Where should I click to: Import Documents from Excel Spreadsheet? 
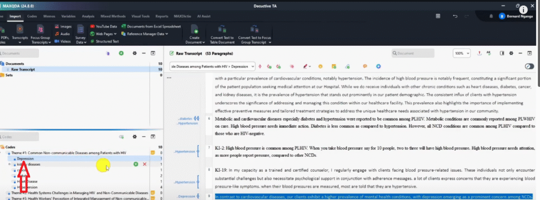tap(151, 26)
